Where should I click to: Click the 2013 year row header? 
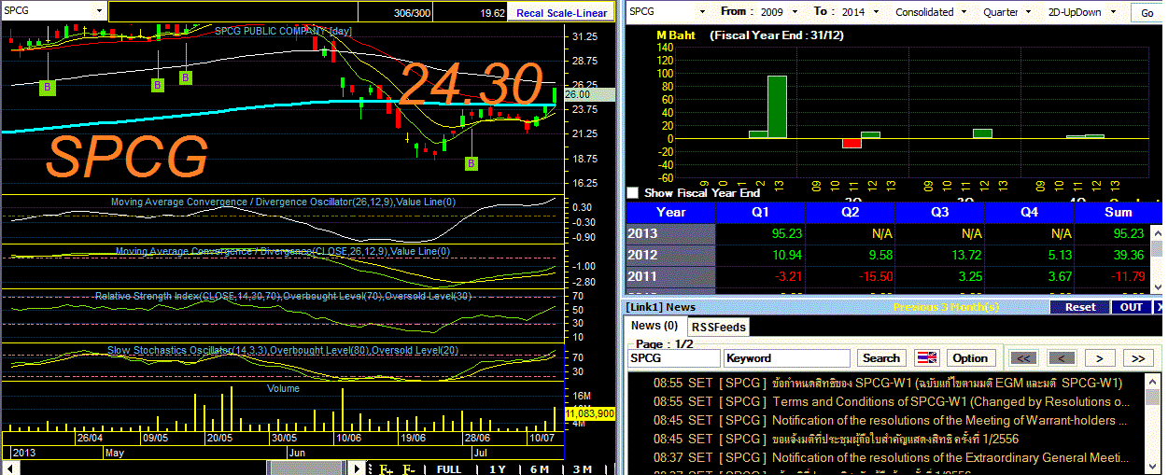point(670,233)
